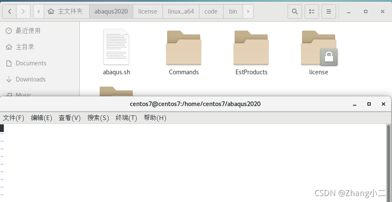
Task: Open the Commands folder
Action: coord(184,49)
